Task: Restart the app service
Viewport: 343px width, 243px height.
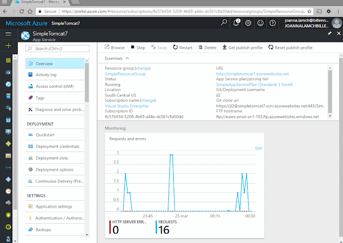Action: click(x=183, y=48)
